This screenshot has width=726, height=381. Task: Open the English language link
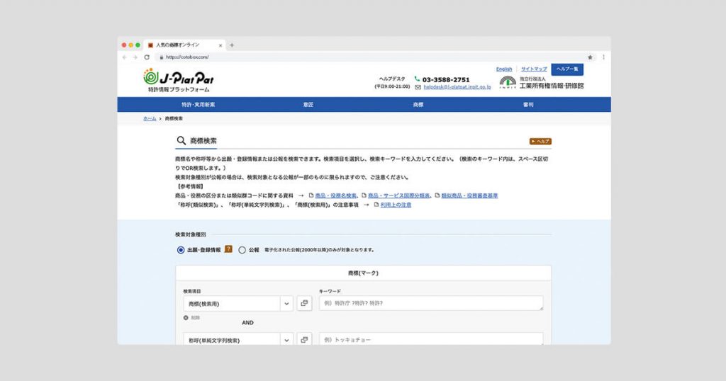click(x=504, y=69)
